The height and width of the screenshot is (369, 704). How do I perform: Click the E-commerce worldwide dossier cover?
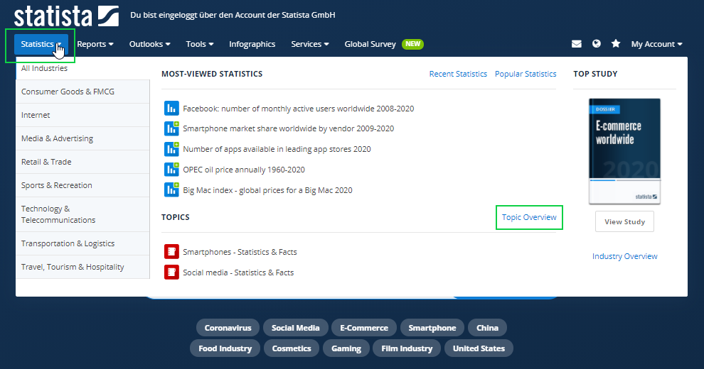(x=624, y=151)
